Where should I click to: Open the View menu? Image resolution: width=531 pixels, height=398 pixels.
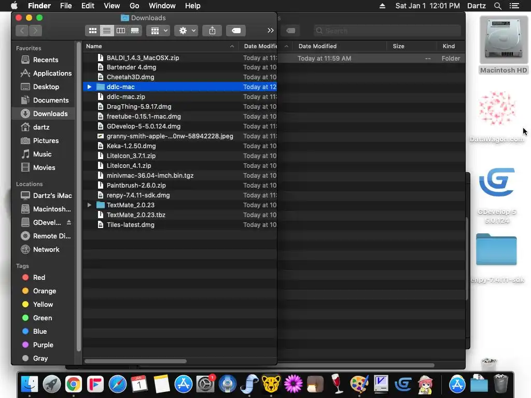coord(112,6)
